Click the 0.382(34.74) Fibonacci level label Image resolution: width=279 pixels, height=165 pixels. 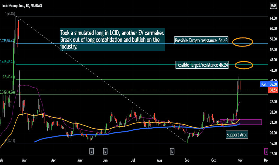7,92
